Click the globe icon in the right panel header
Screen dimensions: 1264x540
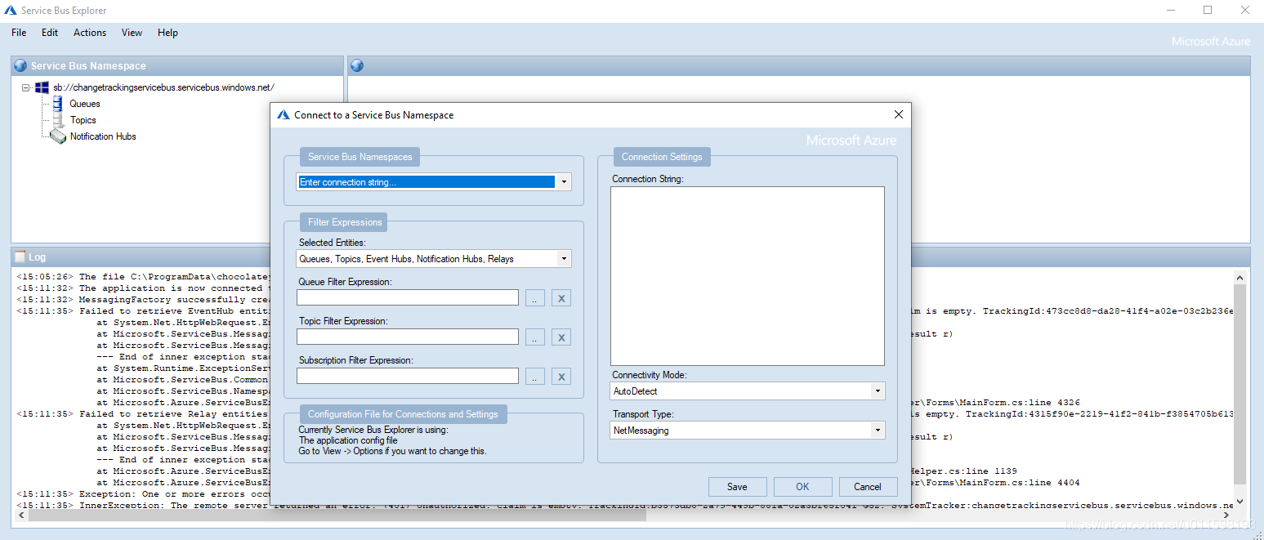357,66
